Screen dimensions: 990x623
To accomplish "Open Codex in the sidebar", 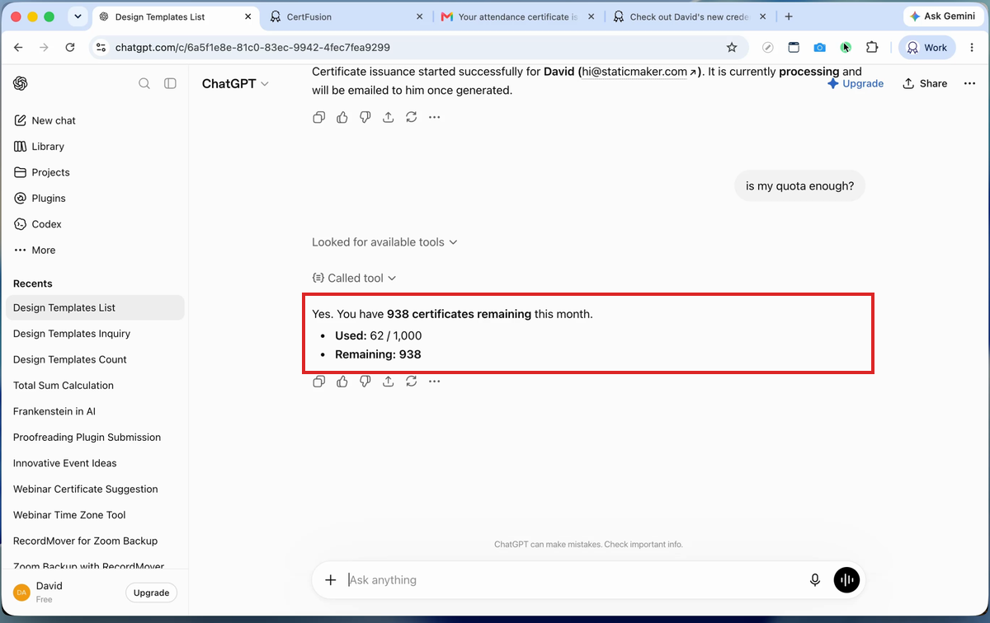I will (95, 224).
